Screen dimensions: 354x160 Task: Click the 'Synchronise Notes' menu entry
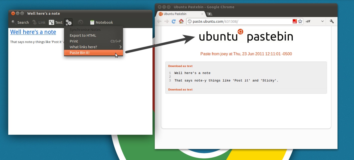(93, 30)
